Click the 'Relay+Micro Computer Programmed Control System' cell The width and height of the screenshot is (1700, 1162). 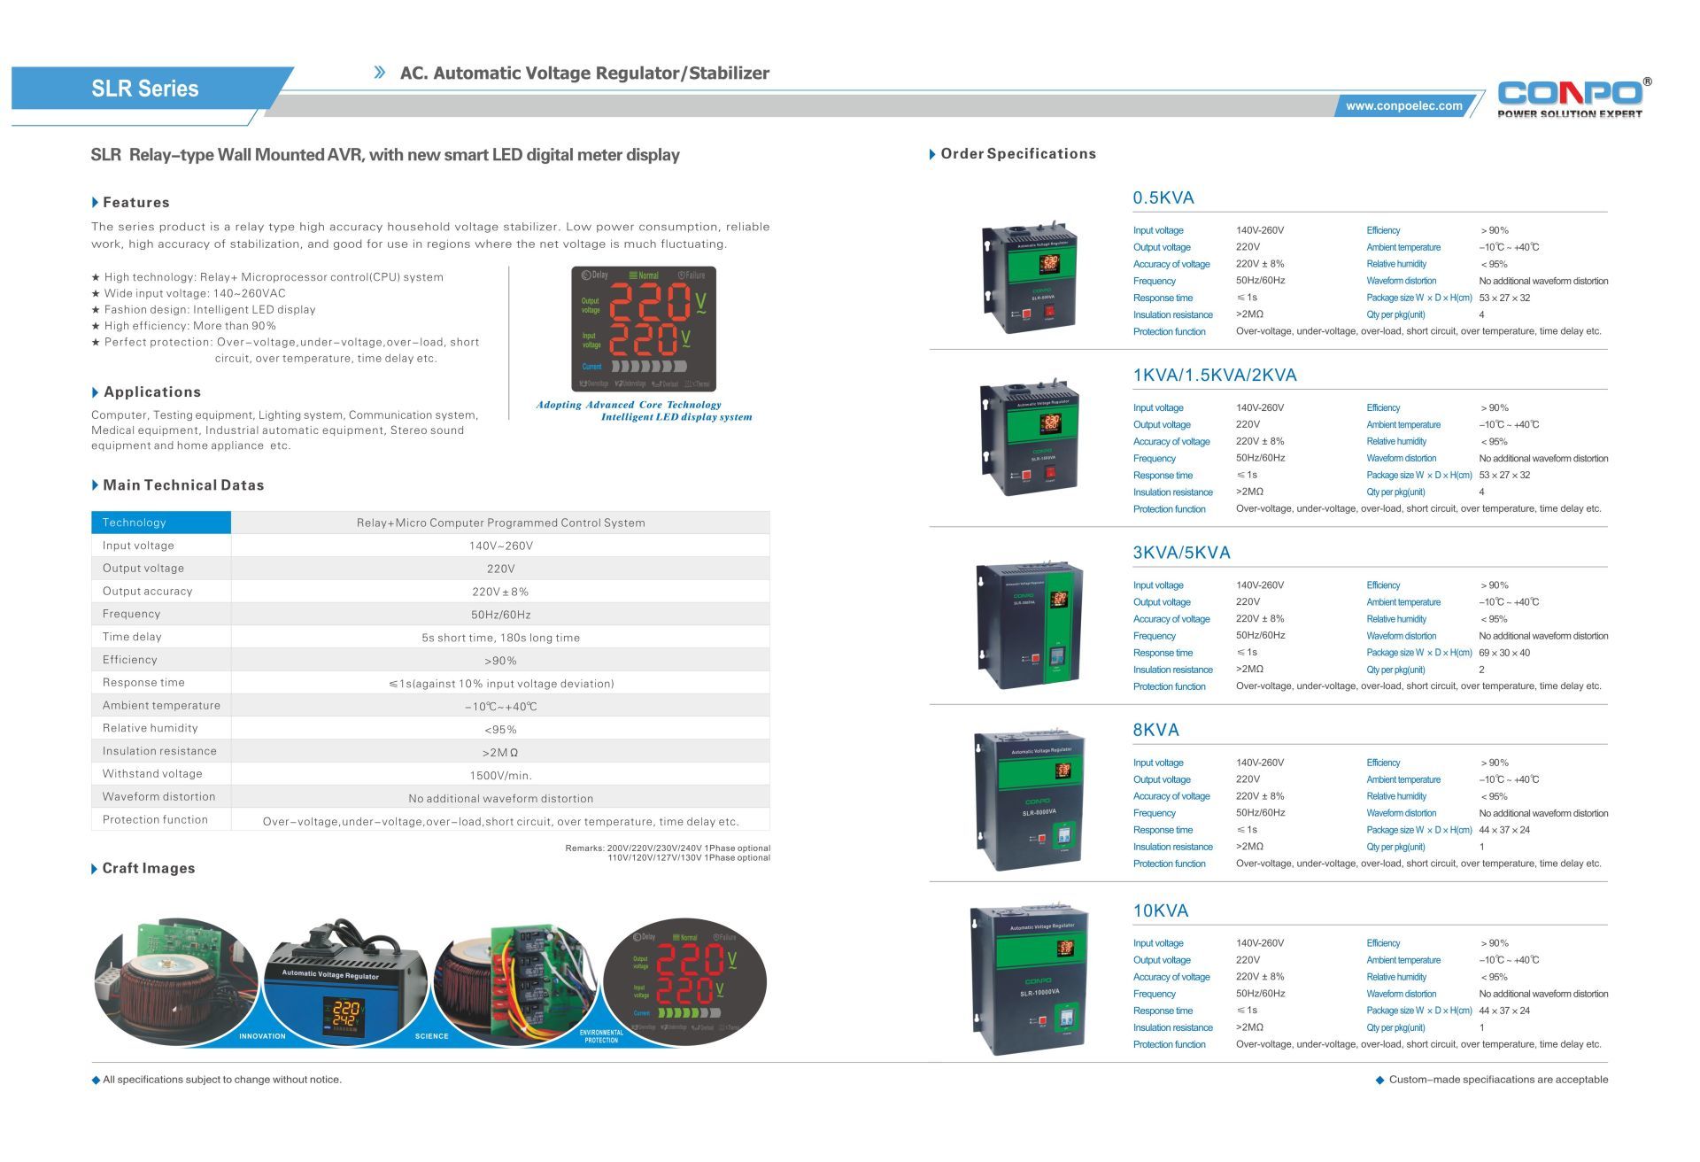tap(500, 523)
